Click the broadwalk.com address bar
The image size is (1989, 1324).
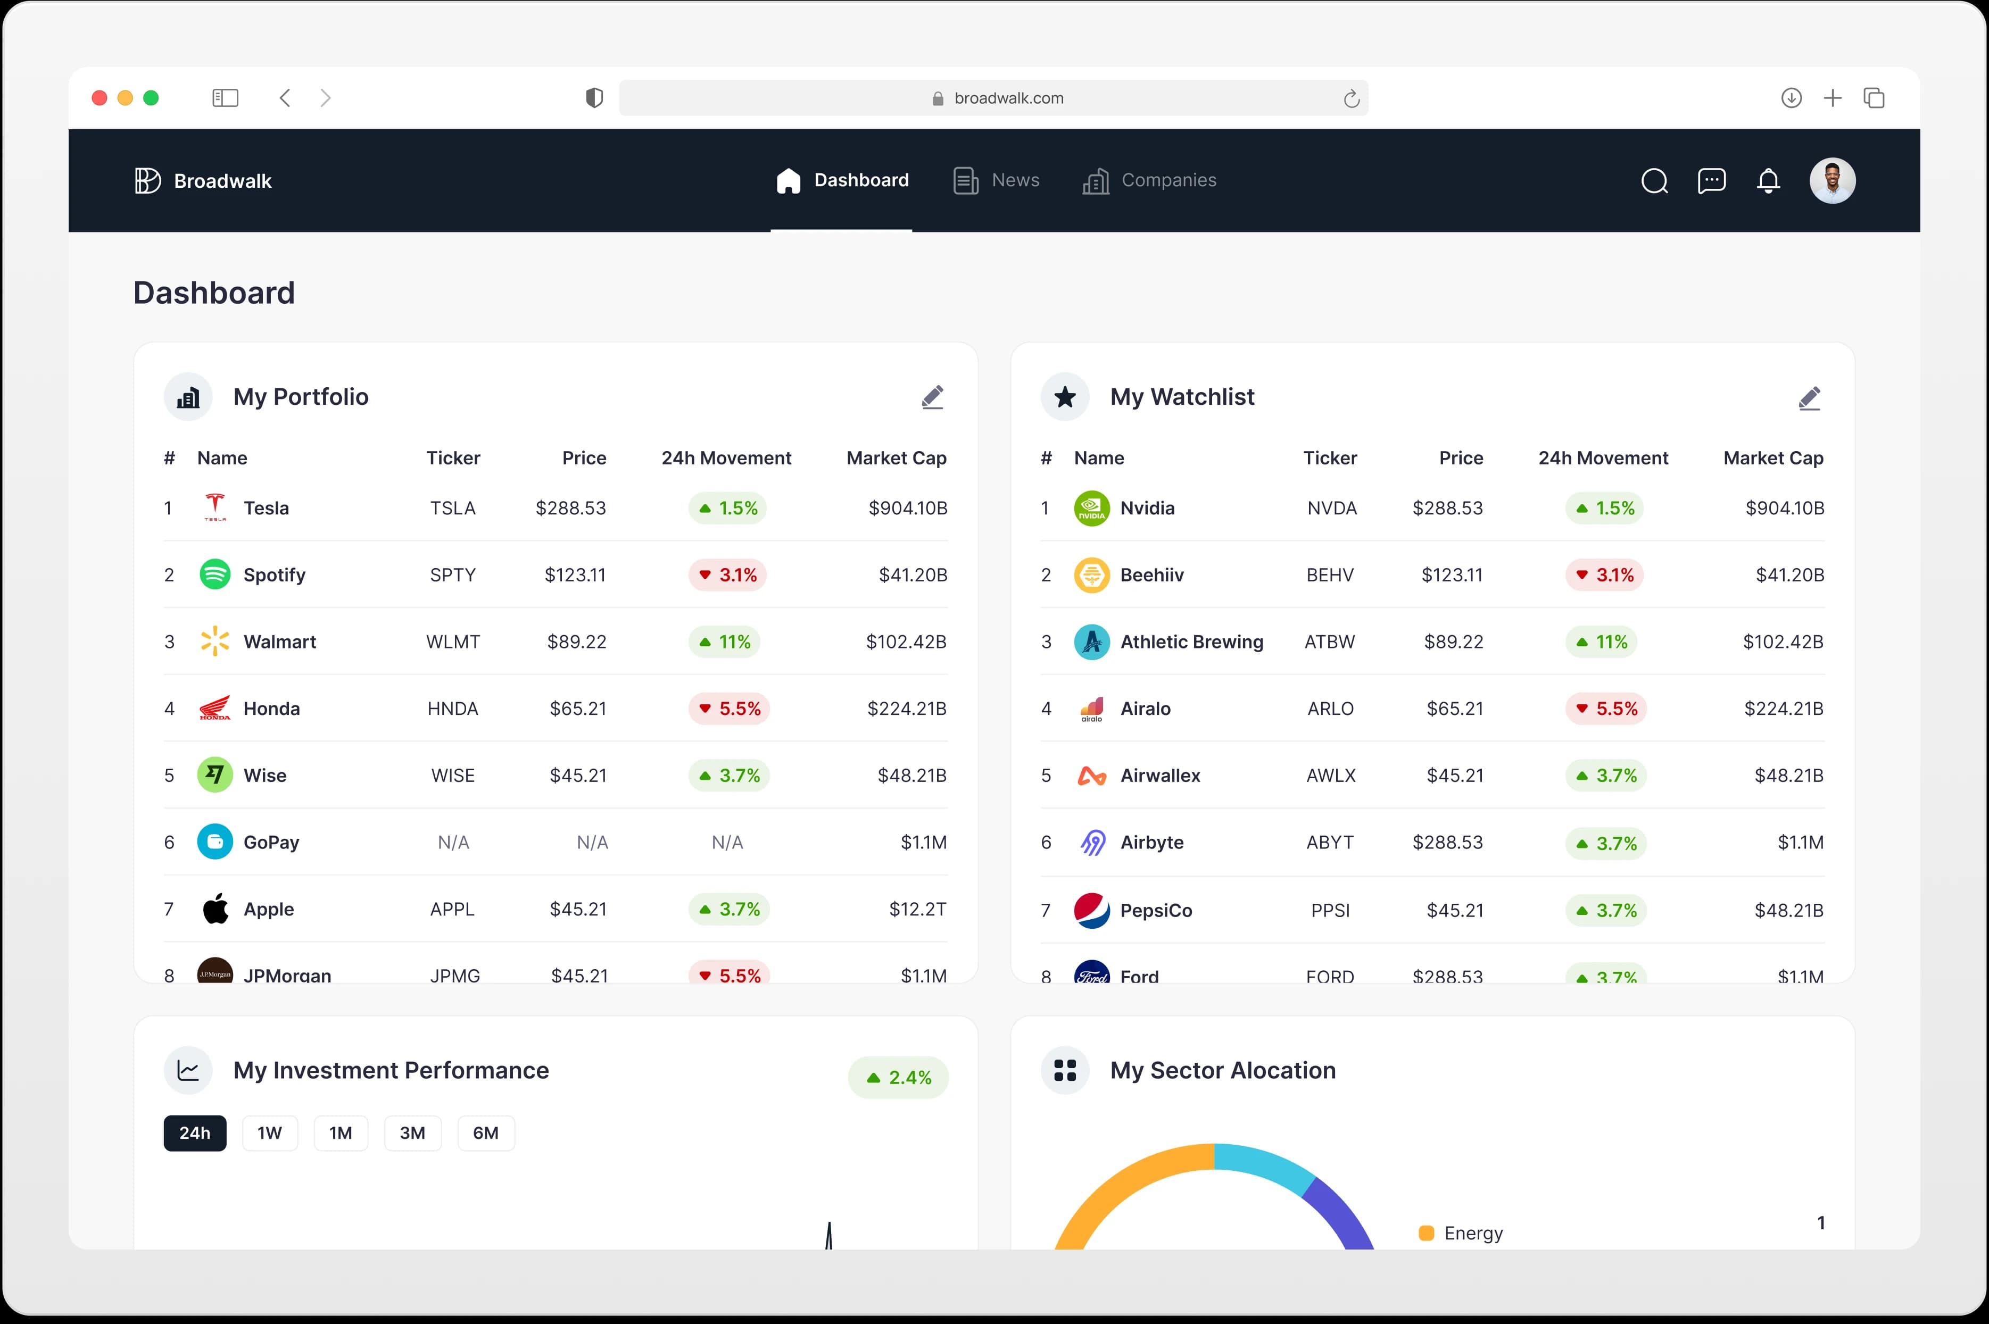(x=993, y=98)
